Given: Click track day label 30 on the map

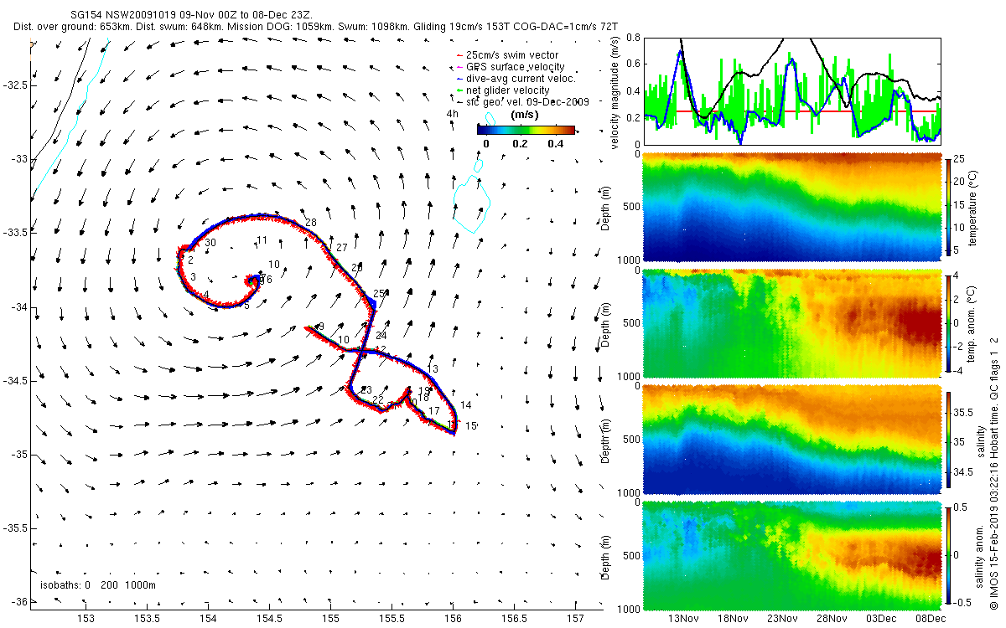Looking at the screenshot, I should click(210, 243).
